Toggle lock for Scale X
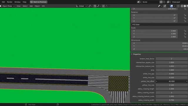 tap(185, 31)
